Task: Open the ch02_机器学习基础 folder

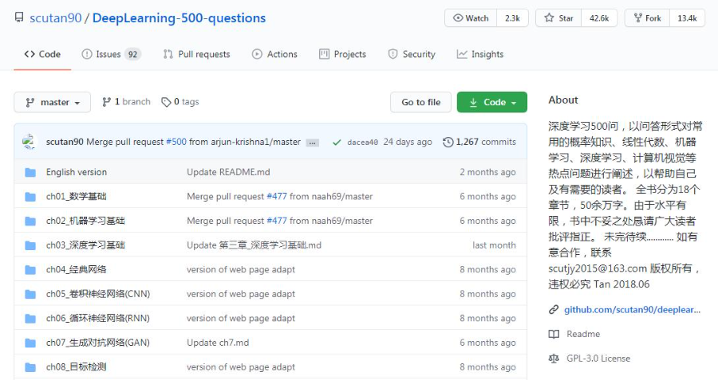Action: (85, 221)
